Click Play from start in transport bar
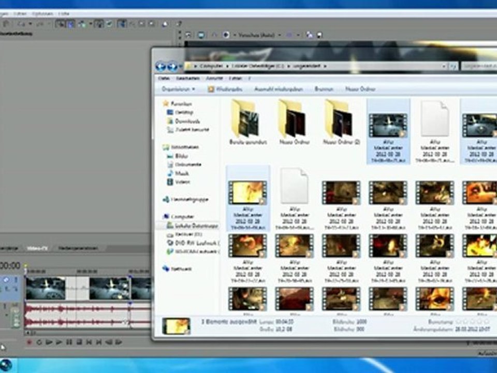 point(49,342)
